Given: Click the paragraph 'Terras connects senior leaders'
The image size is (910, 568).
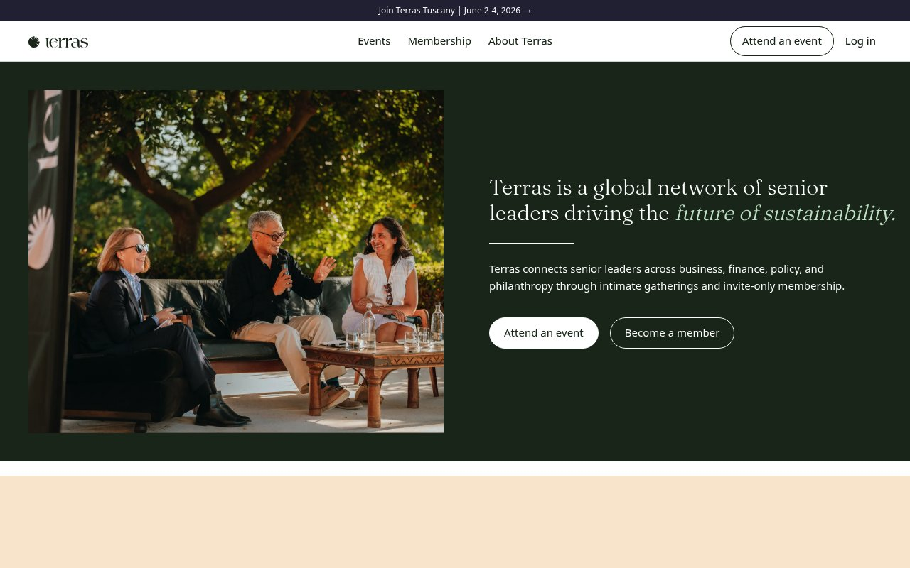Looking at the screenshot, I should 667,278.
